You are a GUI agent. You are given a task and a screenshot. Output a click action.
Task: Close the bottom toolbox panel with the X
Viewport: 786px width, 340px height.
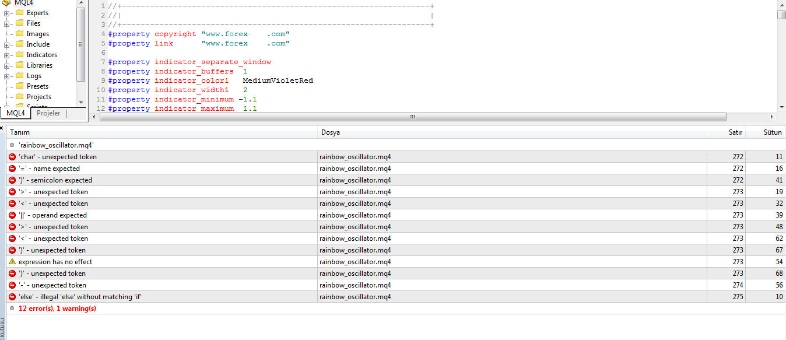click(x=2, y=127)
